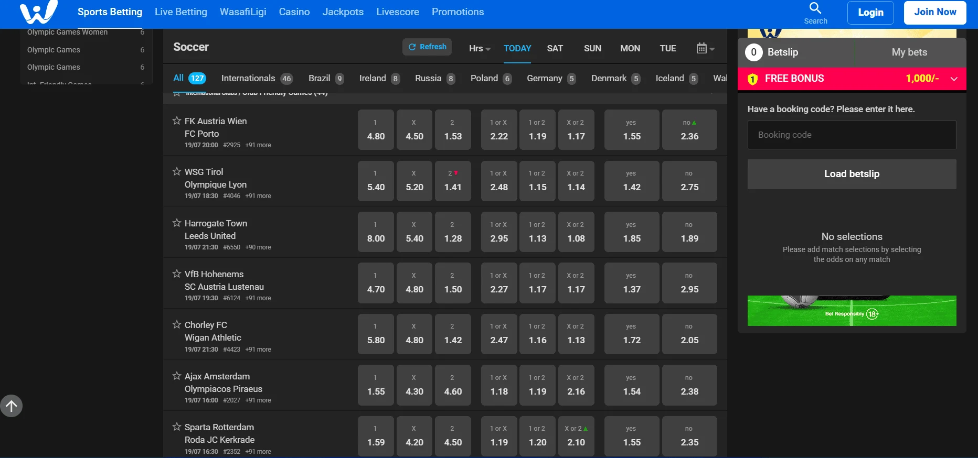The width and height of the screenshot is (978, 458).
Task: Select the SAT date tab
Action: pyautogui.click(x=555, y=48)
